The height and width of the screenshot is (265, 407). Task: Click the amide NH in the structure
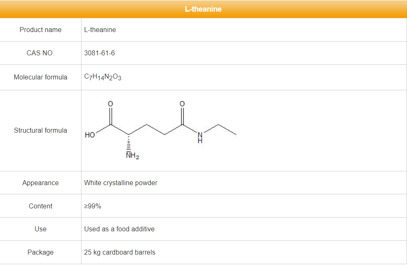(x=200, y=137)
